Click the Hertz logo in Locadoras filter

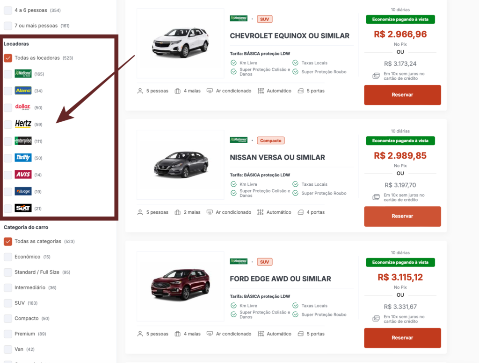tap(23, 124)
